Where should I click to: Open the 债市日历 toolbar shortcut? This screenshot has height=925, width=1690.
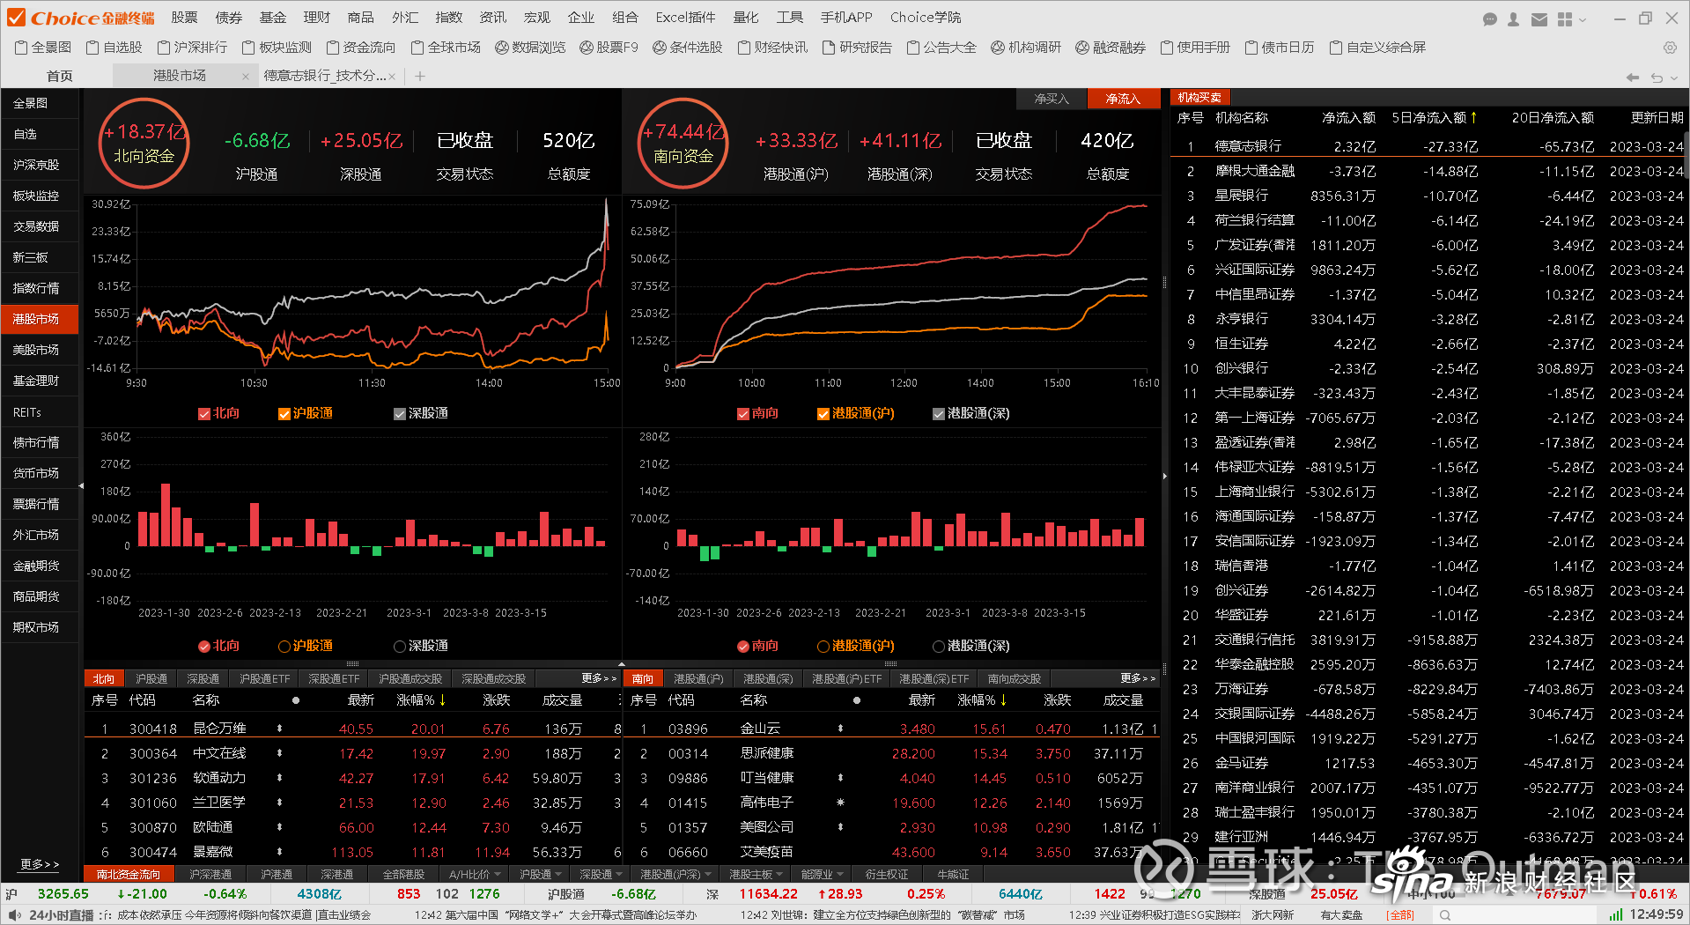pos(1280,48)
